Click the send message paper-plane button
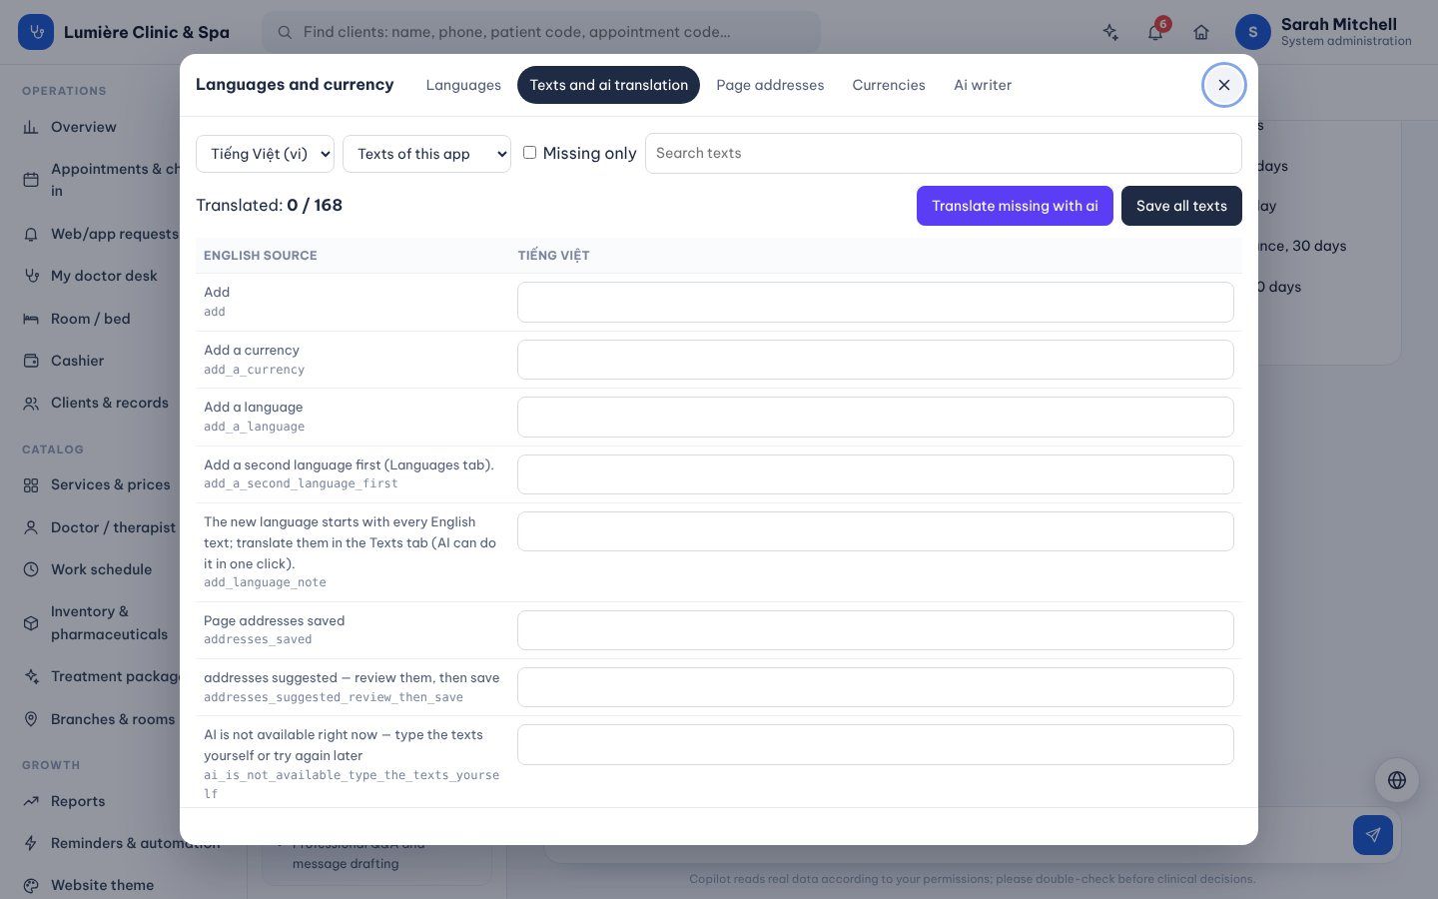Image resolution: width=1438 pixels, height=899 pixels. 1373,835
